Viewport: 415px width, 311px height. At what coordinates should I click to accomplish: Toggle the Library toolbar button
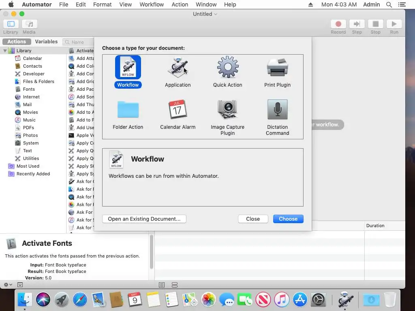click(11, 24)
